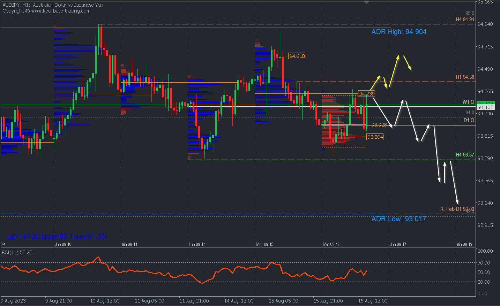Image resolution: width=500 pixels, height=306 pixels.
Task: Select the ADR Low: 93.017 label
Action: (x=399, y=219)
